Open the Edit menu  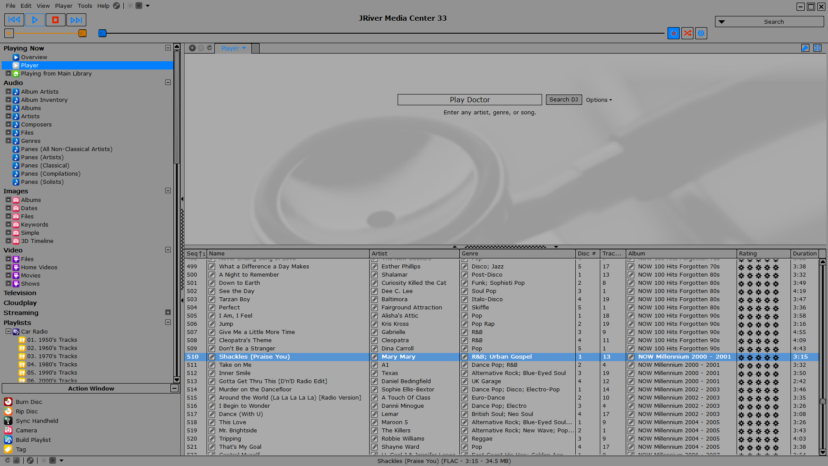click(x=26, y=6)
